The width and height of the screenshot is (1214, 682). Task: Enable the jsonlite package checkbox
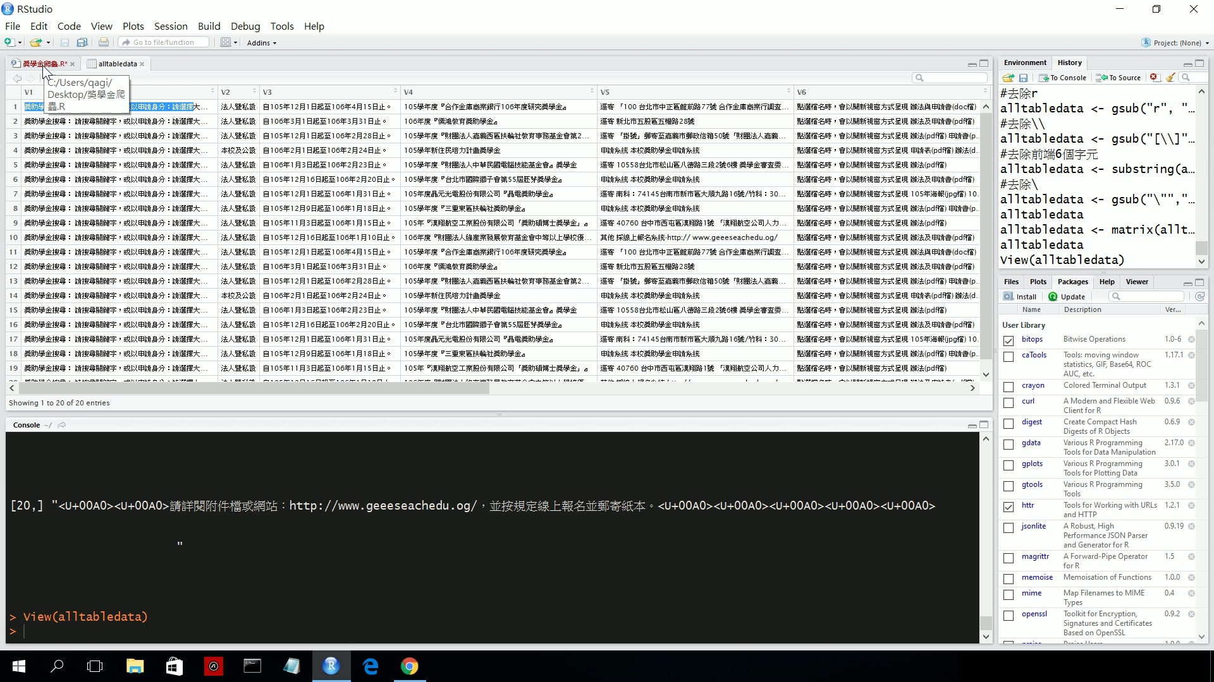pos(1009,528)
